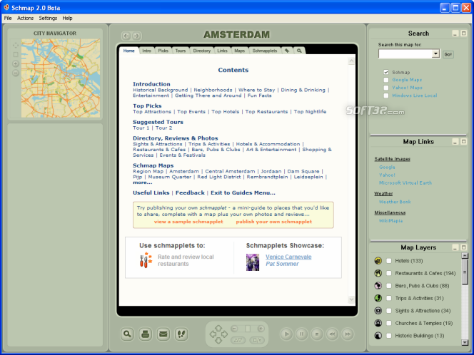Minimize the Search panel

[x=455, y=34]
